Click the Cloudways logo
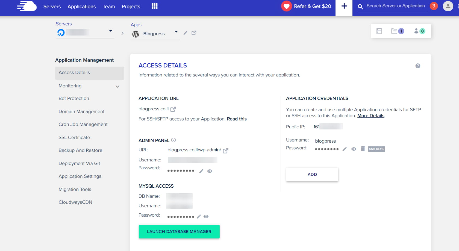The width and height of the screenshot is (459, 251). point(27,6)
